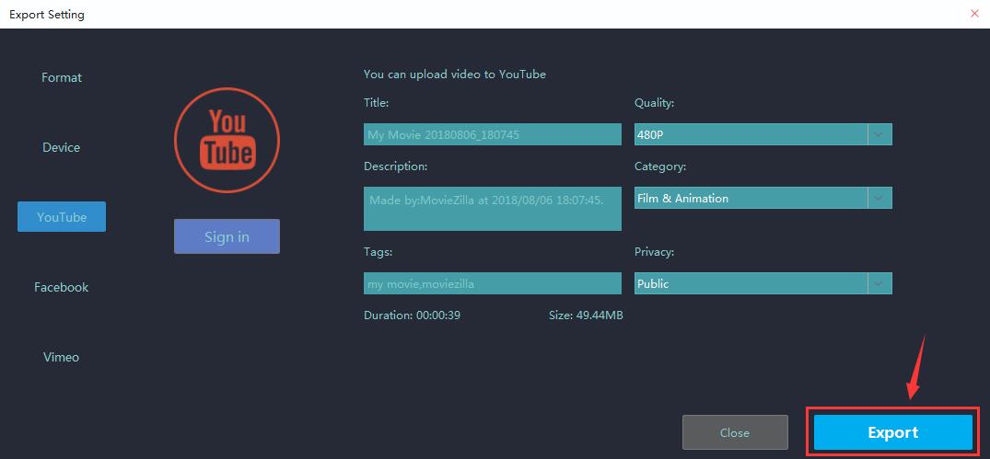Open the Facebook export tab
Image resolution: width=990 pixels, height=459 pixels.
coord(62,287)
